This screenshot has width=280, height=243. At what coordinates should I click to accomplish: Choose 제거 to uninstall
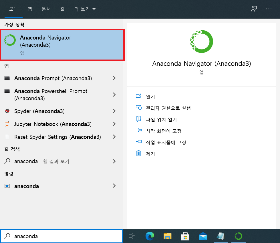[150, 154]
